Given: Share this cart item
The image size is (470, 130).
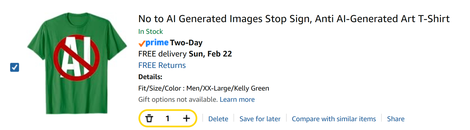Looking at the screenshot, I should click(x=395, y=119).
